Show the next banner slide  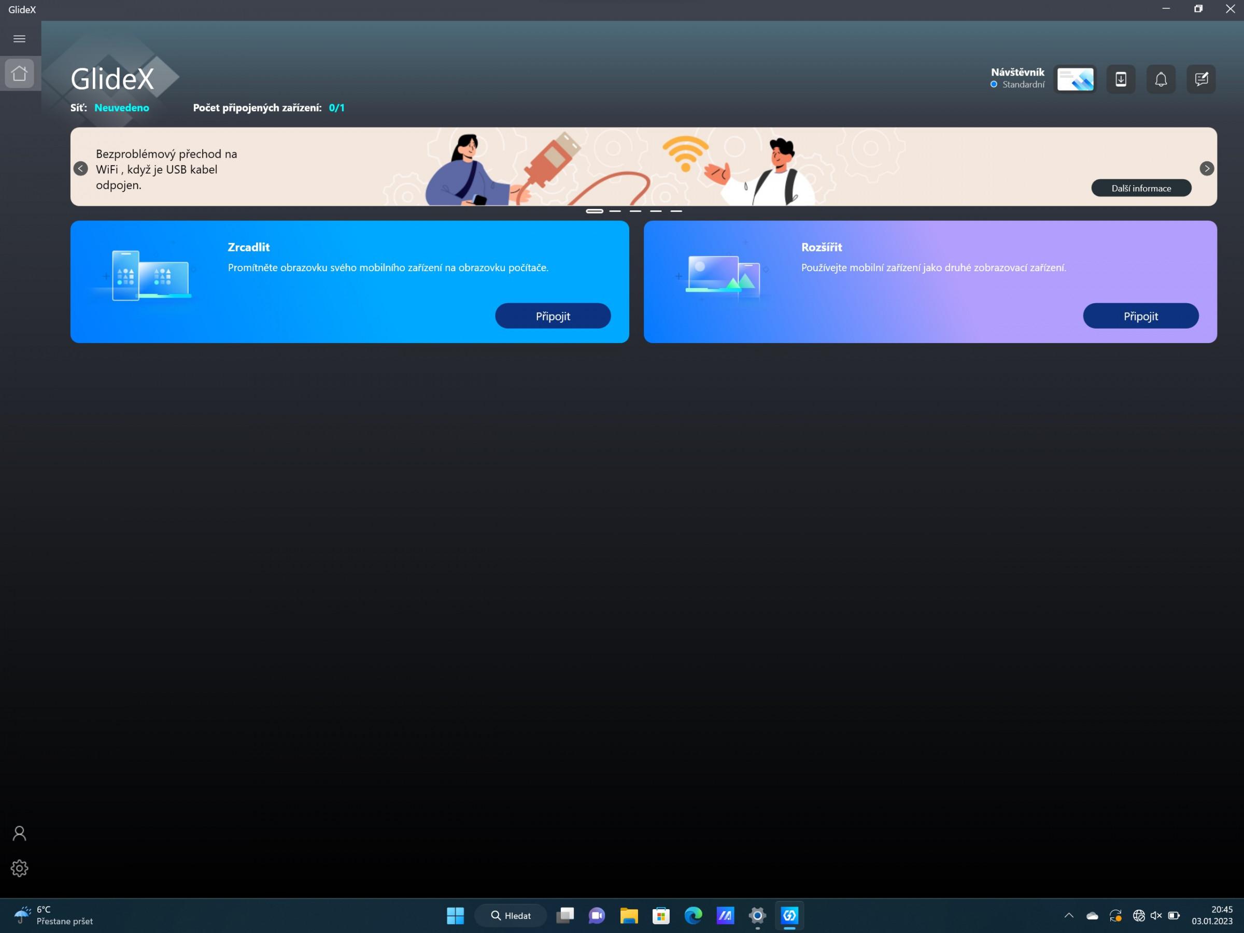click(1207, 168)
